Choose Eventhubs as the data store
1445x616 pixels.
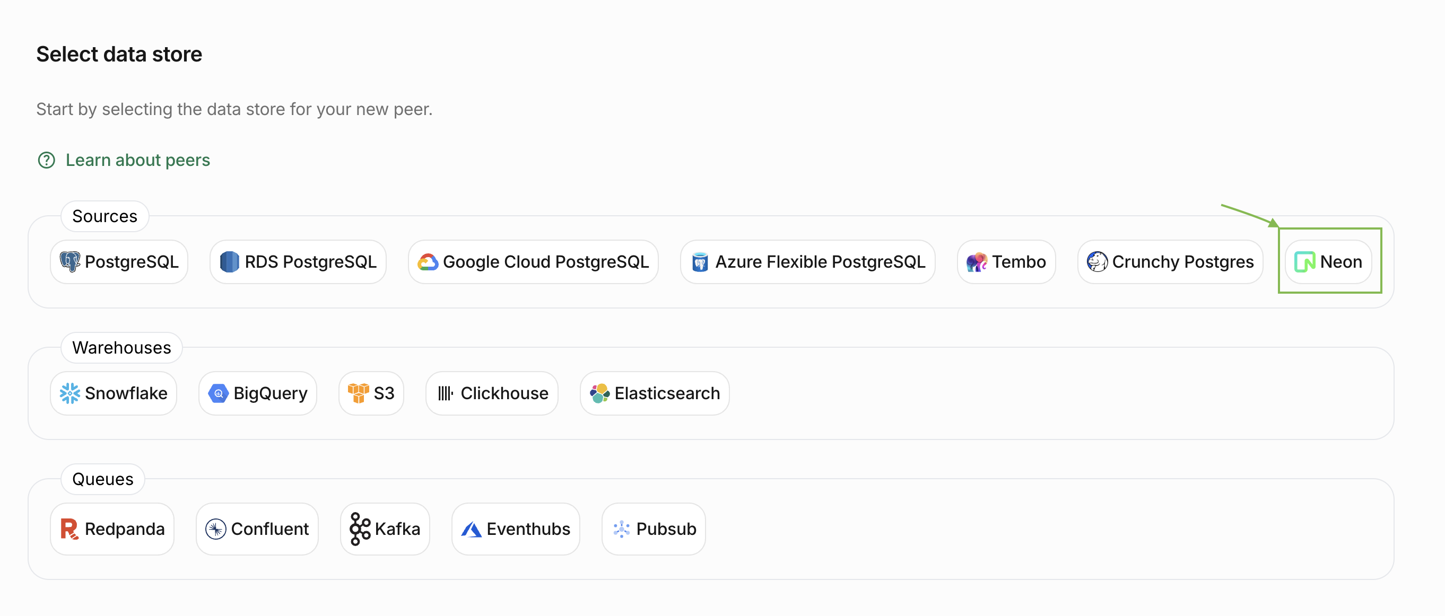[516, 529]
